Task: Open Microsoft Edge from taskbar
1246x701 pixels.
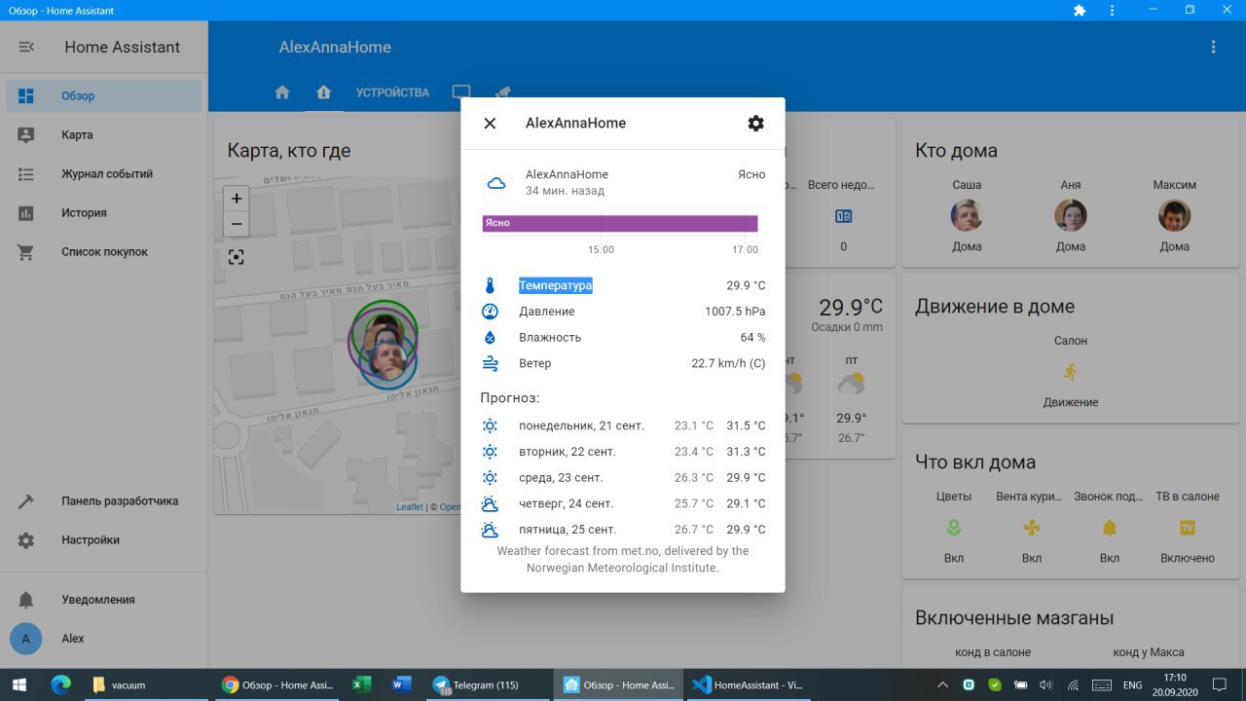Action: [61, 684]
